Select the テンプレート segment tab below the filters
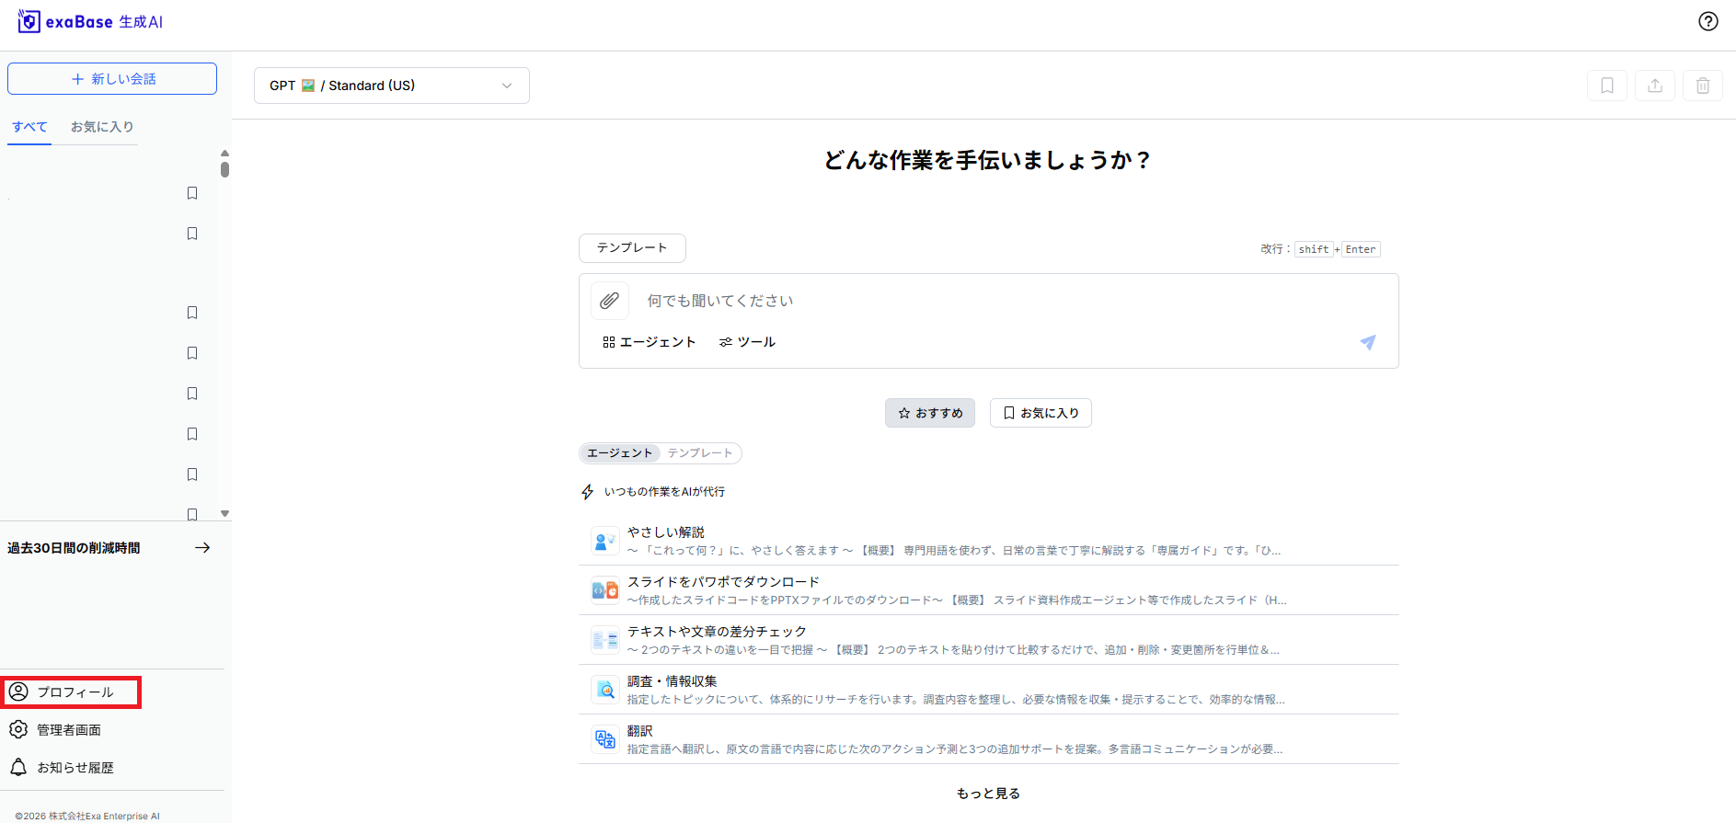This screenshot has height=823, width=1736. click(x=700, y=453)
